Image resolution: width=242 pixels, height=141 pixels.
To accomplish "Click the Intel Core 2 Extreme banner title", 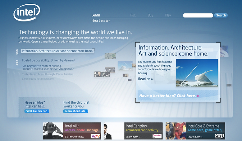I will click(x=203, y=126).
